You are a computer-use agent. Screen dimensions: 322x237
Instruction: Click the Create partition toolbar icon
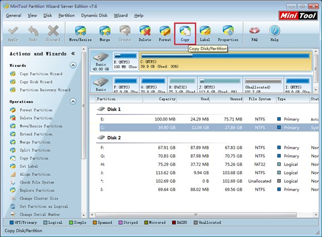click(x=125, y=31)
